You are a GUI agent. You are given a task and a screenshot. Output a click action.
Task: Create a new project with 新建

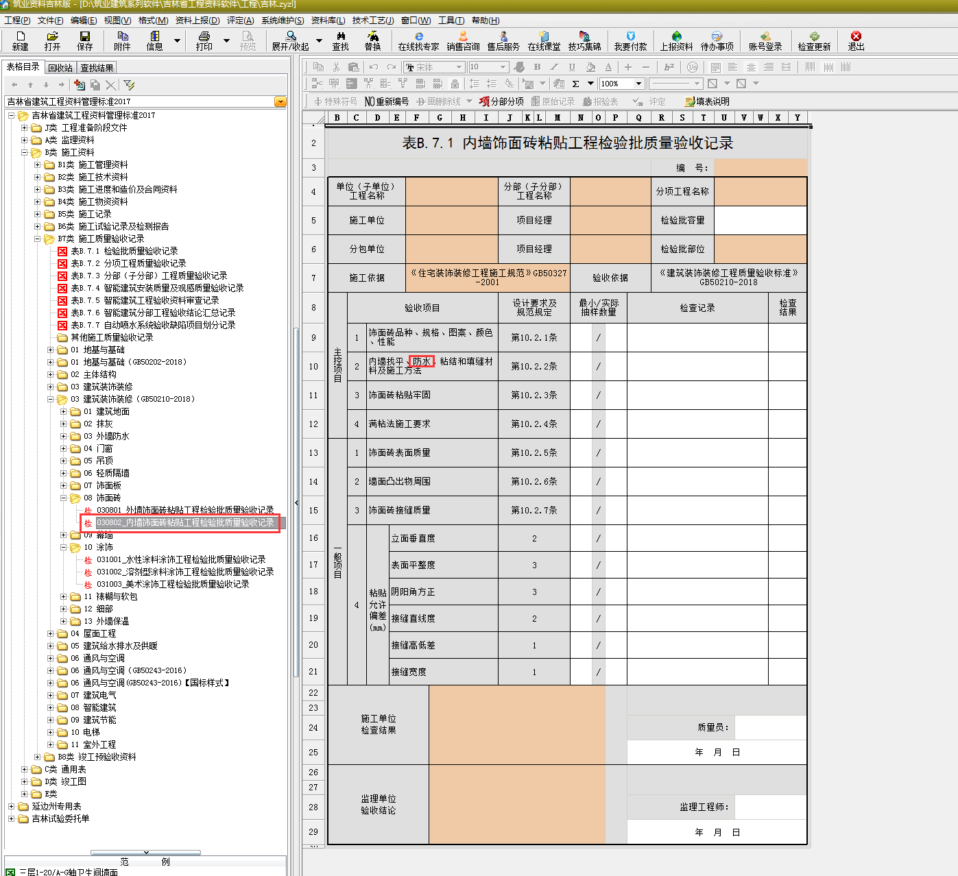[21, 40]
